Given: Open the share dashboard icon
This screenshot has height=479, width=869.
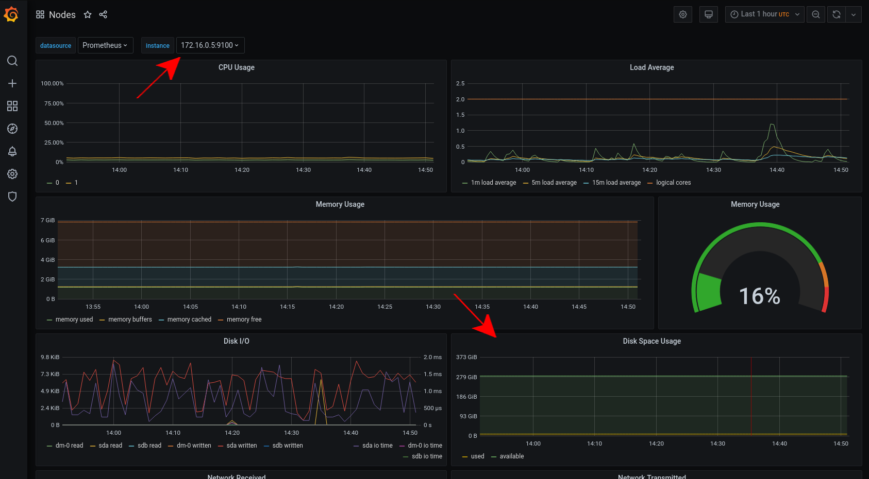Looking at the screenshot, I should coord(103,14).
